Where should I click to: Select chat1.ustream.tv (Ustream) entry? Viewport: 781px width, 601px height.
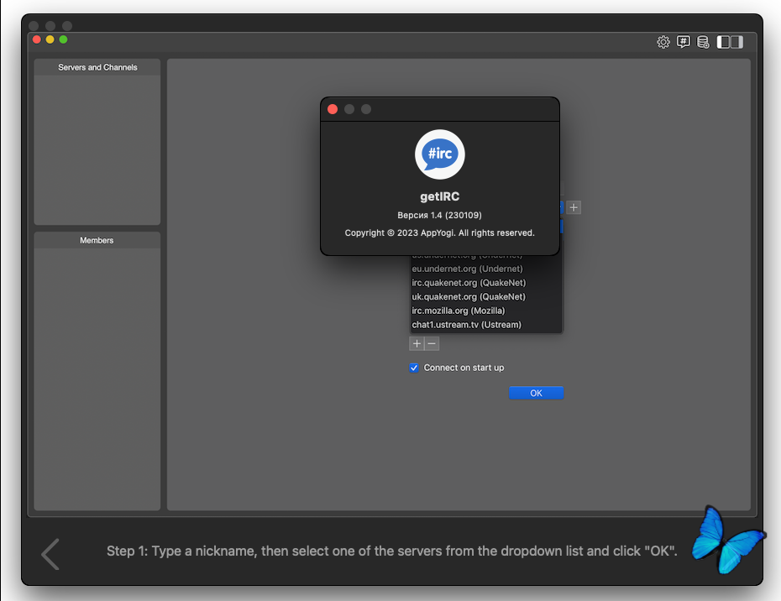tap(466, 325)
